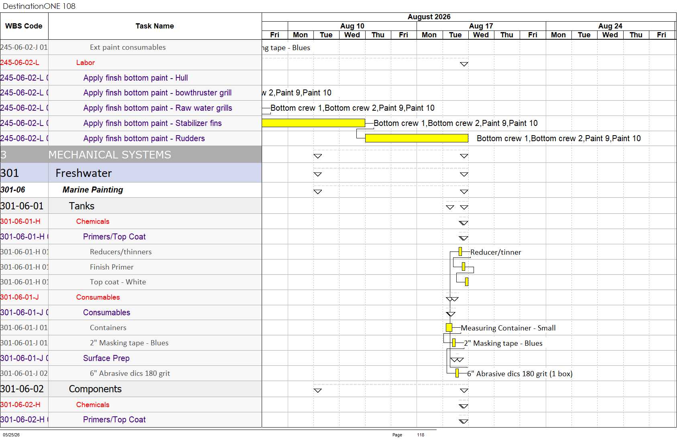Click the DestinationONE 108 title text
The image size is (677, 440).
(39, 6)
